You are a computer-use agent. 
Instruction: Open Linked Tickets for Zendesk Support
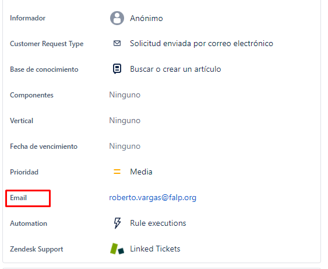pos(155,249)
